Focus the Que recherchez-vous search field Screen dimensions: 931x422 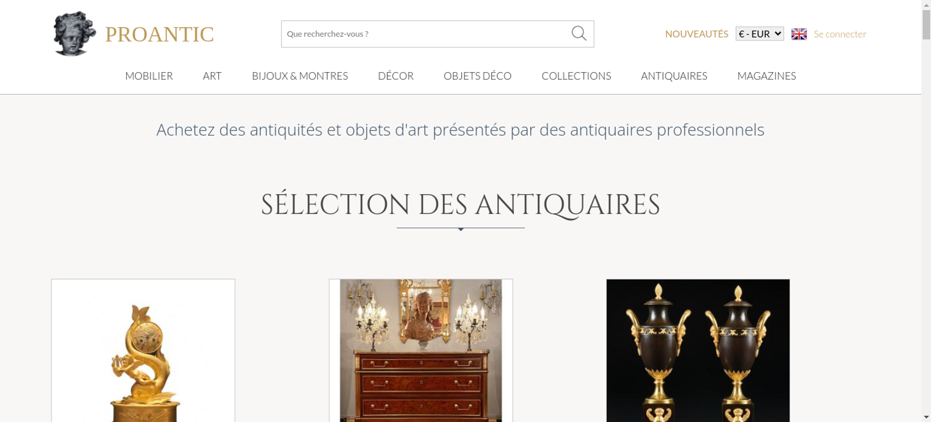[426, 34]
